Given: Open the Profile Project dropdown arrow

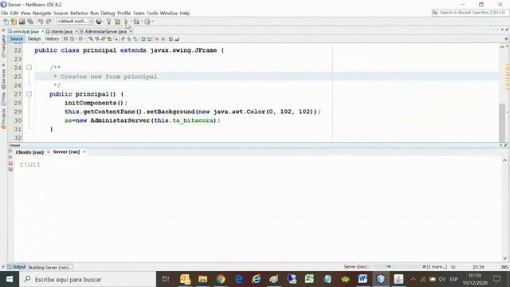Looking at the screenshot, I should (x=152, y=22).
